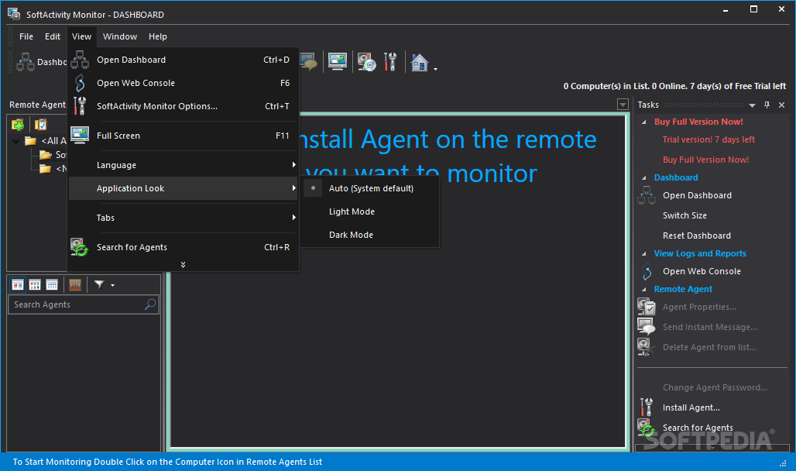
Task: Click the Trial version 7 days left link
Action: point(709,139)
